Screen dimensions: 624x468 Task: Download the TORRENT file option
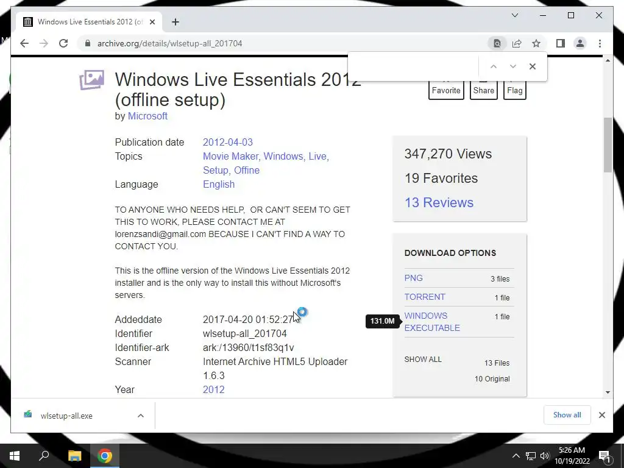(x=425, y=297)
